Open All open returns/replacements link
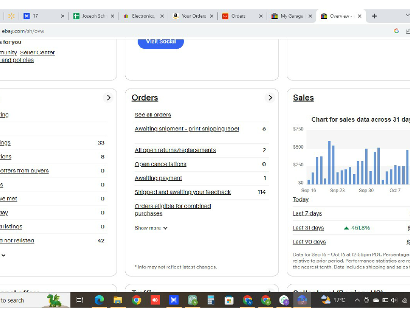The image size is (410, 317). [175, 150]
